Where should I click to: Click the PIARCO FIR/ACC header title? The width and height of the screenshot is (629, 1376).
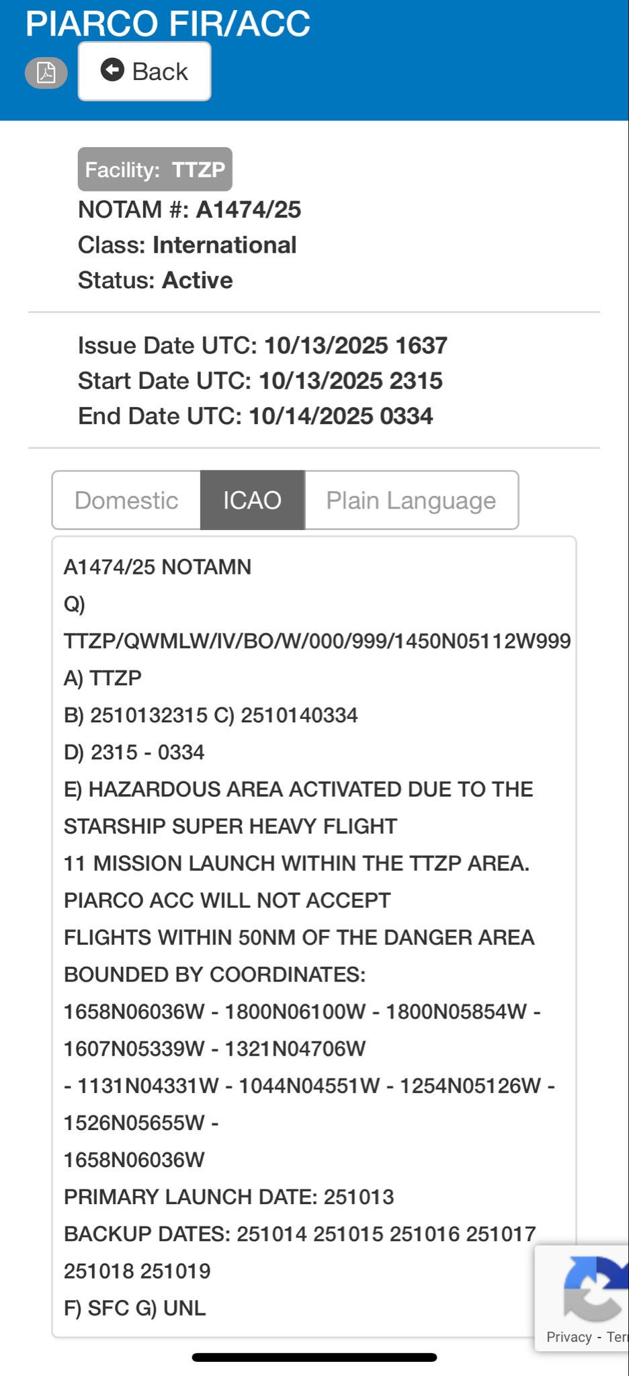click(167, 24)
